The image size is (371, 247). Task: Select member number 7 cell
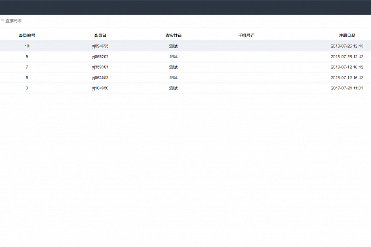coord(27,67)
